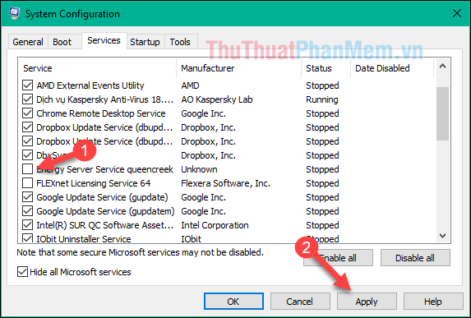Enable FLEXnet Licensing Service 64 checkbox

coord(28,183)
